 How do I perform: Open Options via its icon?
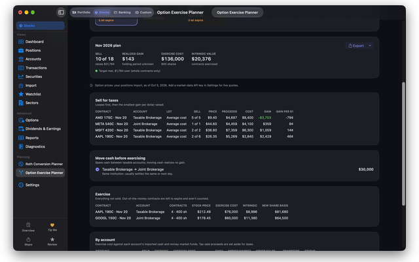(21, 121)
